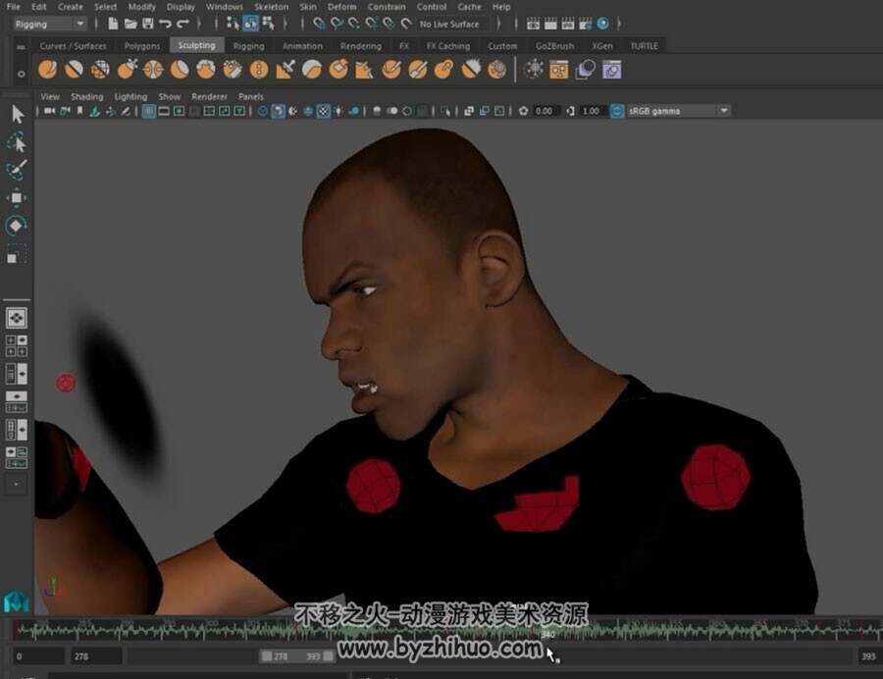Activate the Move tool
Screen dimensions: 883x679
[17, 197]
